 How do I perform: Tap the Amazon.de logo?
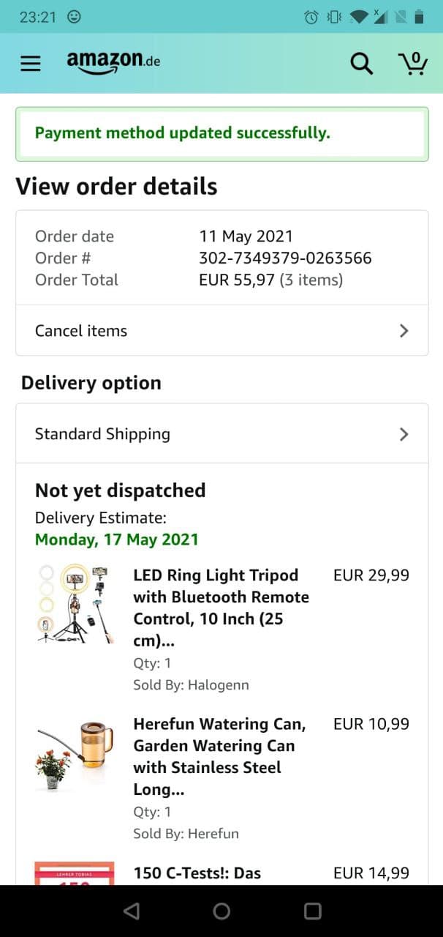pyautogui.click(x=113, y=62)
